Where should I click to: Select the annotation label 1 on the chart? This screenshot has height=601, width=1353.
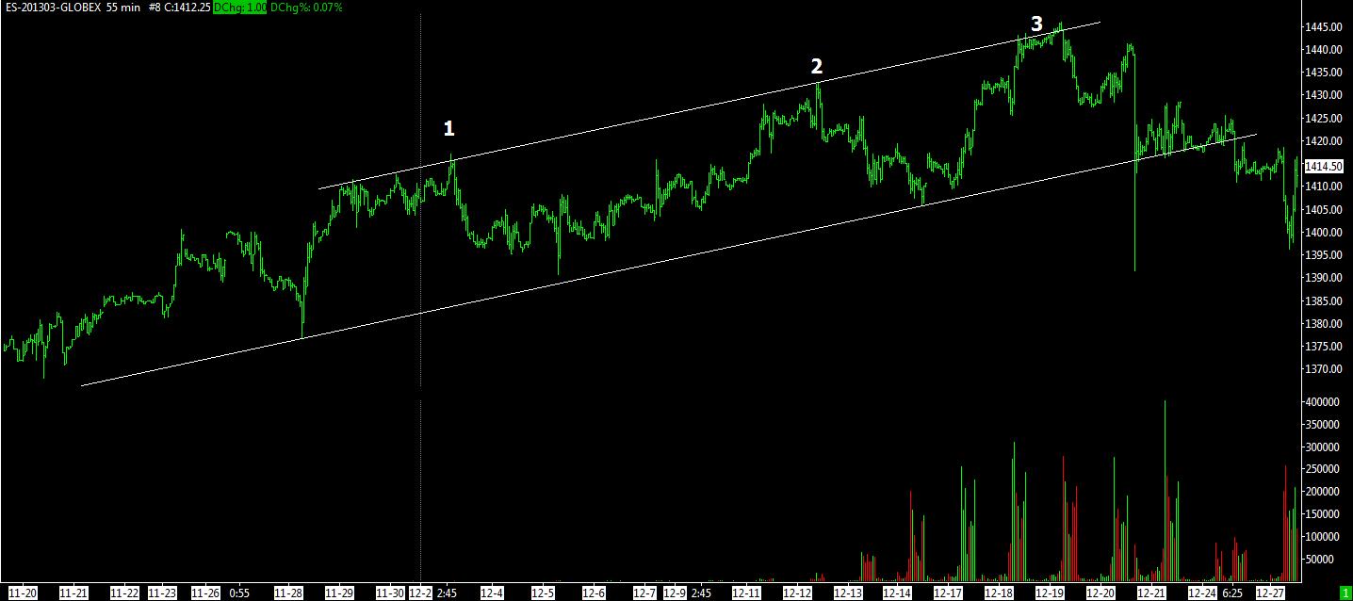pos(449,128)
